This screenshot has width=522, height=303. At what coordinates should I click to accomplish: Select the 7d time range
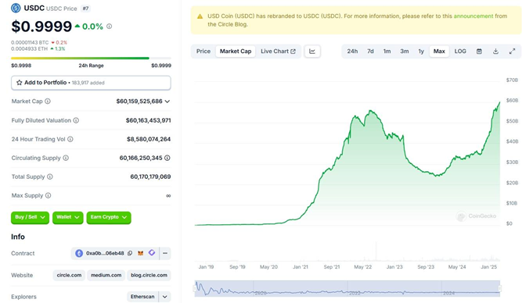[x=370, y=52]
